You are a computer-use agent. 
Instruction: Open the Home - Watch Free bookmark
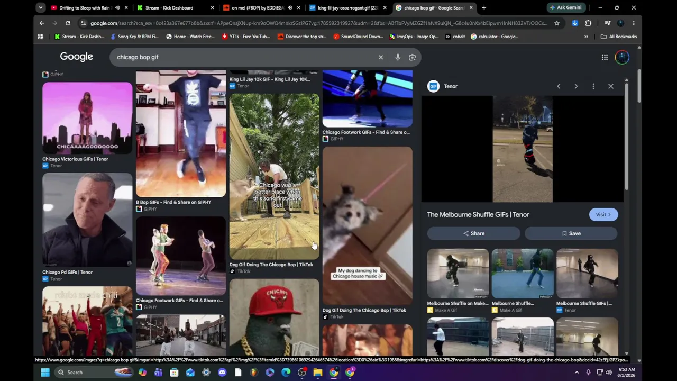point(190,37)
